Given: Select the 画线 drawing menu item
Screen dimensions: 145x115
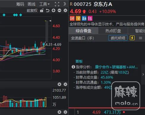Looking at the screenshot, I should [31, 4].
